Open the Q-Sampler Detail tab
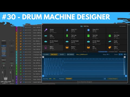This screenshot has height=97, width=130. 113,52
